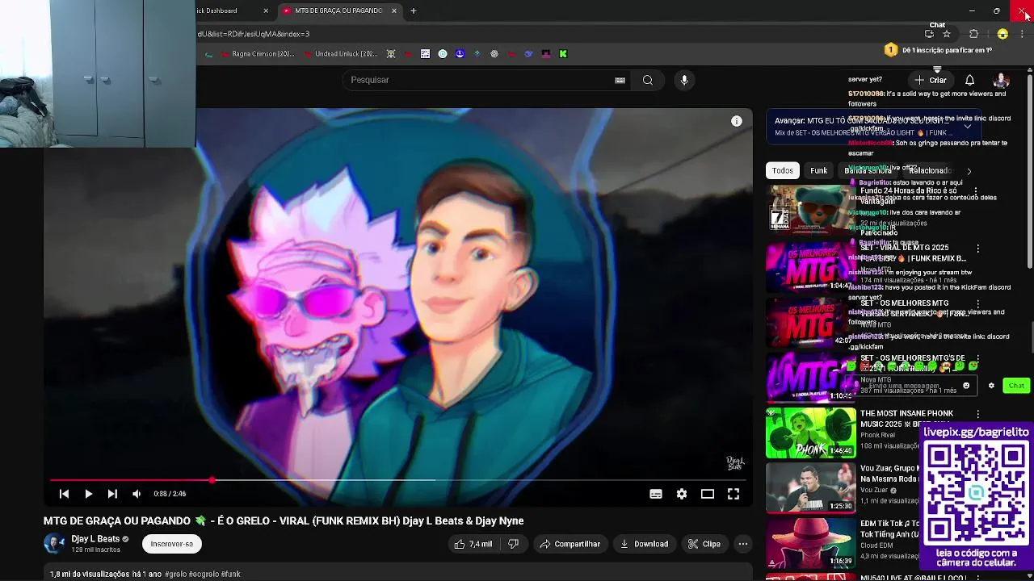Select the Todos filter chip
The height and width of the screenshot is (581, 1034).
click(x=782, y=170)
